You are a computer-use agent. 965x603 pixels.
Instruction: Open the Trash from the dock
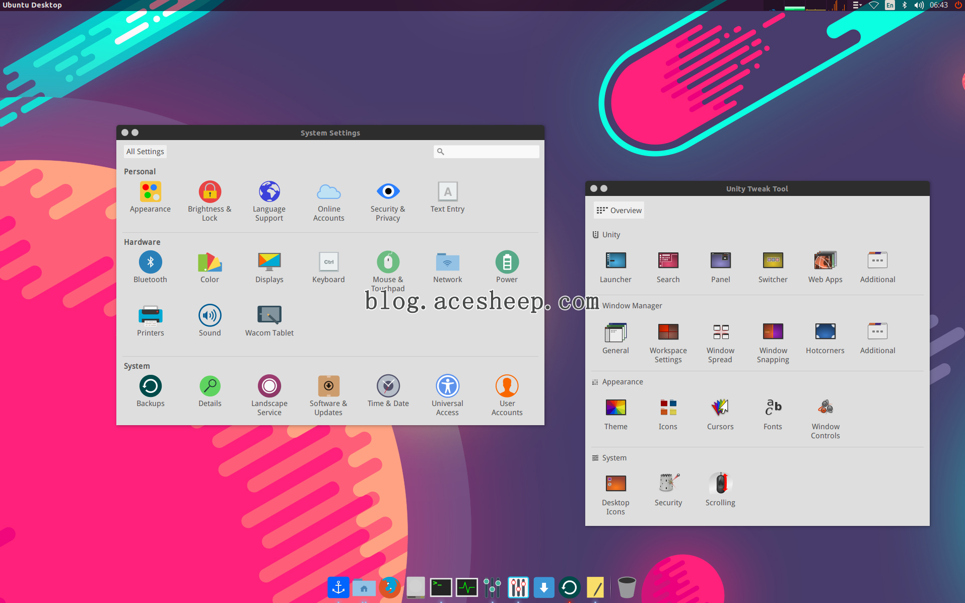pyautogui.click(x=627, y=587)
